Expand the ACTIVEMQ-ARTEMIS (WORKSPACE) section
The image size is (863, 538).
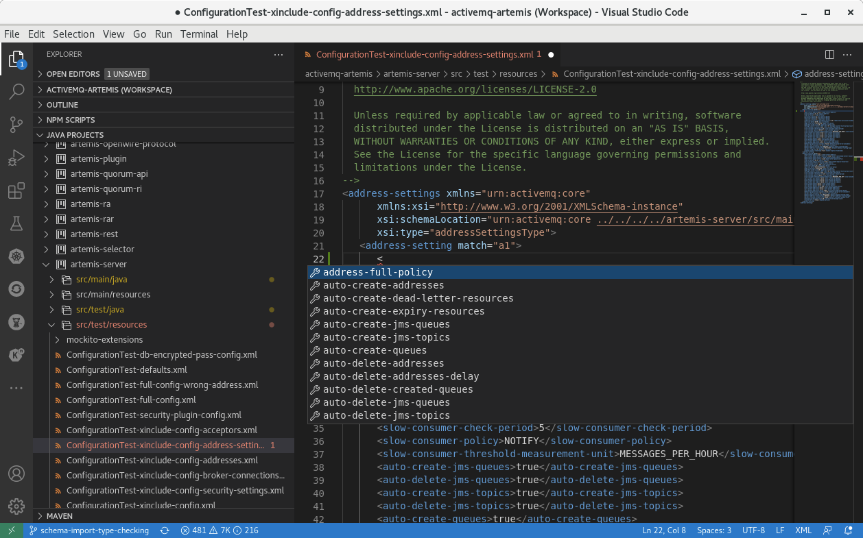(x=164, y=90)
